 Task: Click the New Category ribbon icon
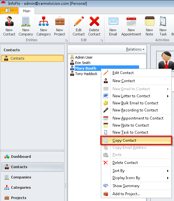point(44,21)
